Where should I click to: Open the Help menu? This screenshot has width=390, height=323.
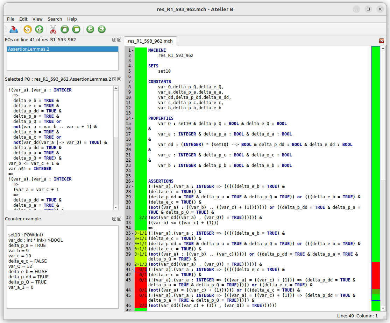[x=72, y=19]
